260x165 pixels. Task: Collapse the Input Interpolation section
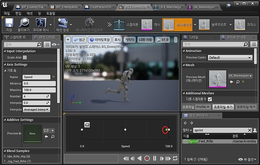tap(5, 51)
